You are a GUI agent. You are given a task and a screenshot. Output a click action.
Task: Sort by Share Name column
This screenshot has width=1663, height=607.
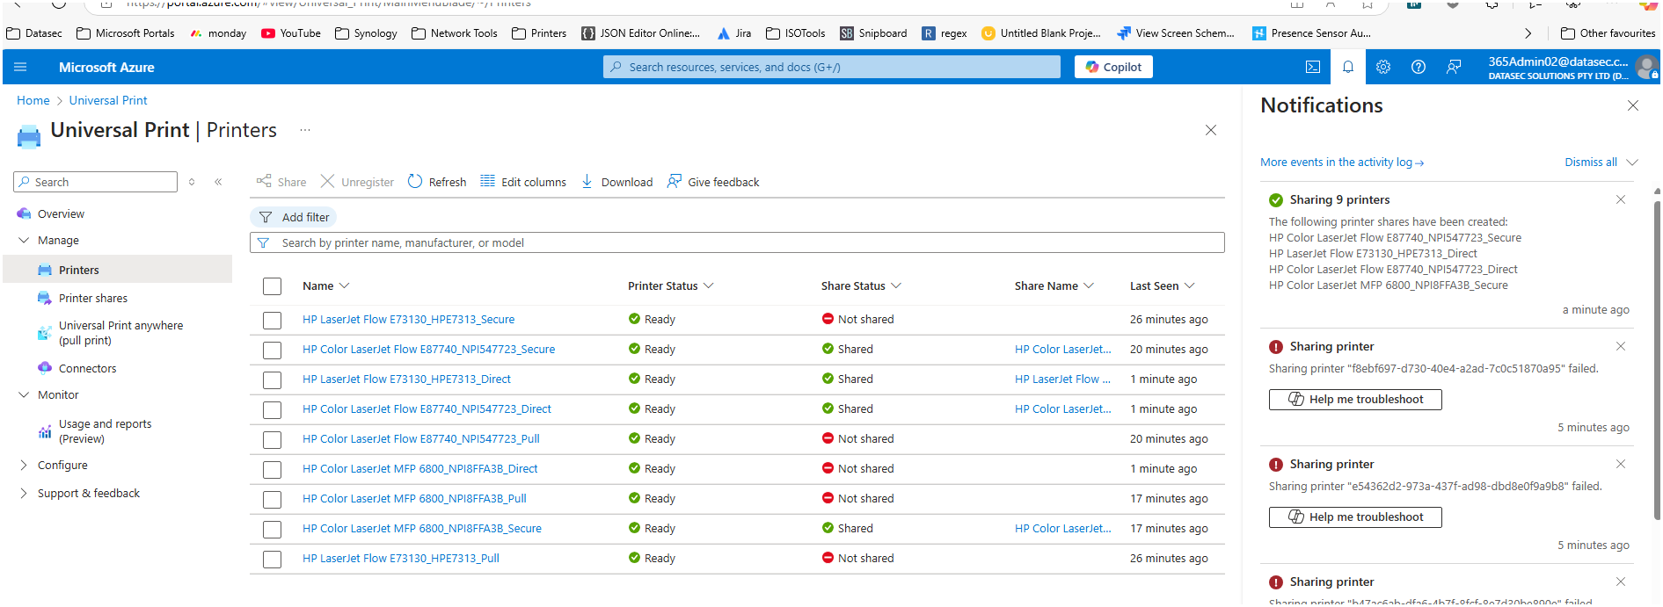(x=1054, y=285)
